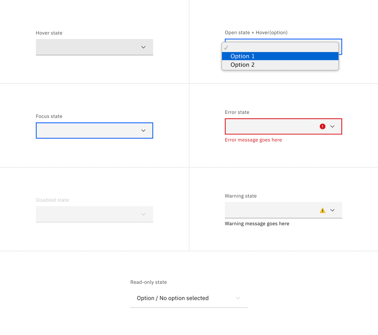The width and height of the screenshot is (378, 335).
Task: Click the blue highlighted Option 1 bar
Action: 280,56
